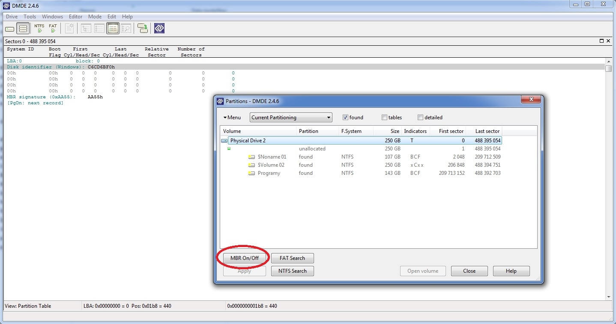
Task: Click the copy sectors icon with green arrow
Action: coord(143,29)
